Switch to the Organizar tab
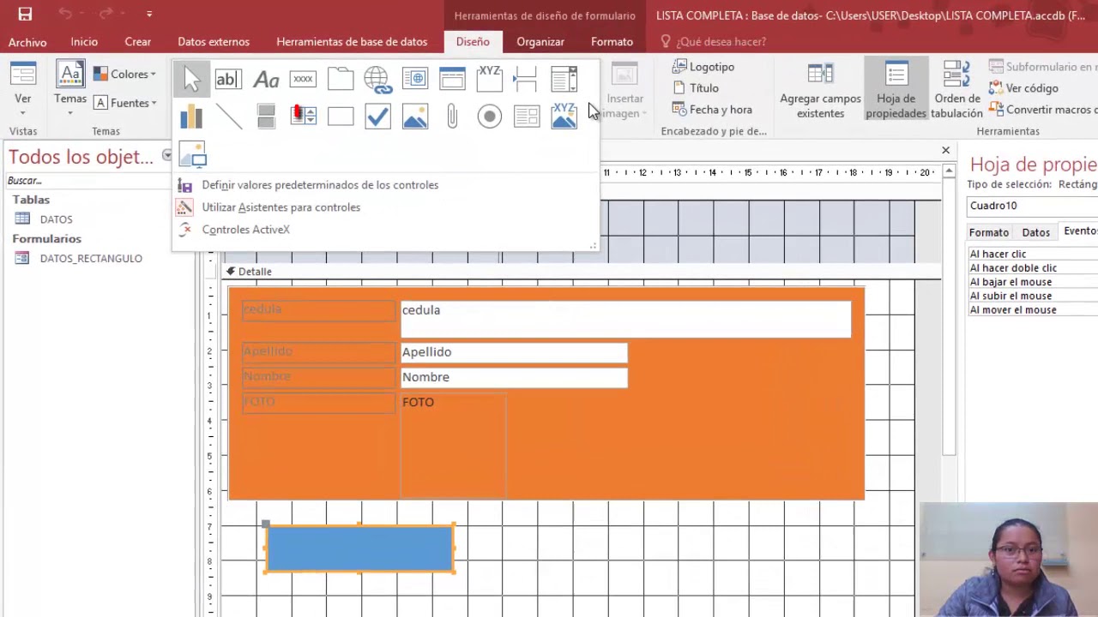Viewport: 1098px width, 617px height. 540,42
